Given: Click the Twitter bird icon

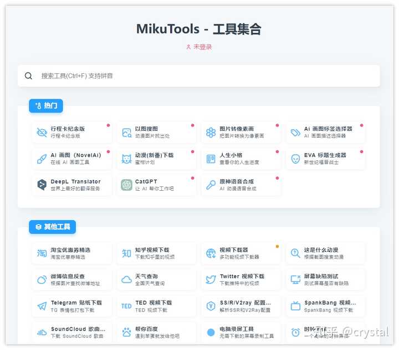Looking at the screenshot, I should pyautogui.click(x=211, y=280).
